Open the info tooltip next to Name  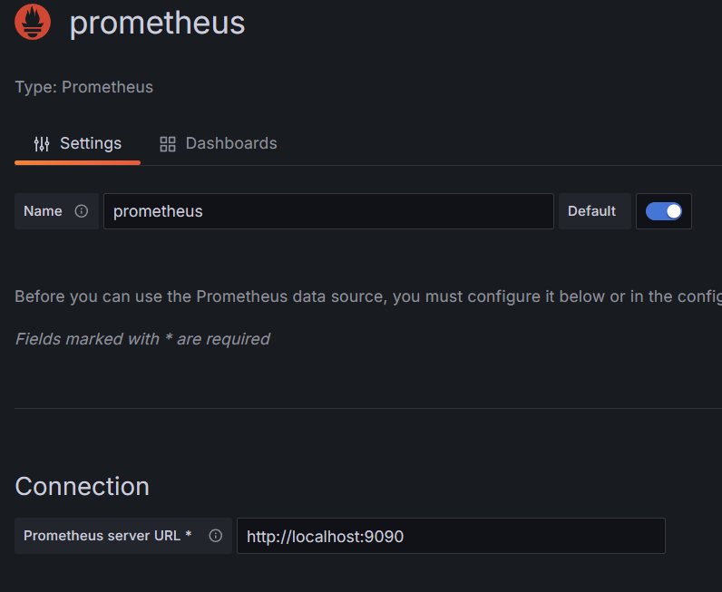tap(82, 211)
